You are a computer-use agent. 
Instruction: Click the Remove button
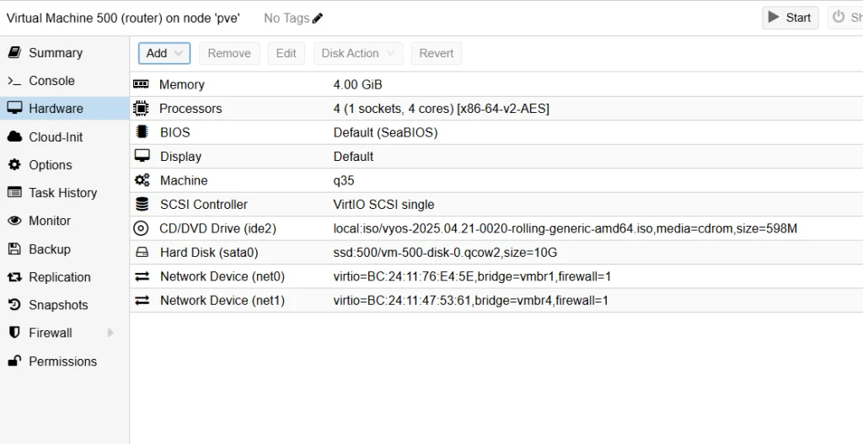(229, 53)
